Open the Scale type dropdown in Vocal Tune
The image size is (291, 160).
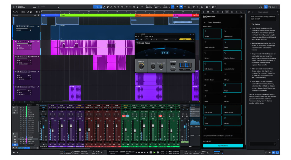point(185,70)
